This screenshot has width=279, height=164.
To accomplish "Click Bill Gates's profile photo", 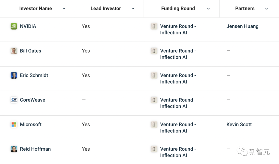I will click(x=14, y=51).
